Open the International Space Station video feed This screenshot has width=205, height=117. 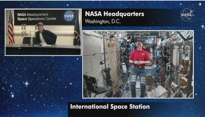(138, 64)
